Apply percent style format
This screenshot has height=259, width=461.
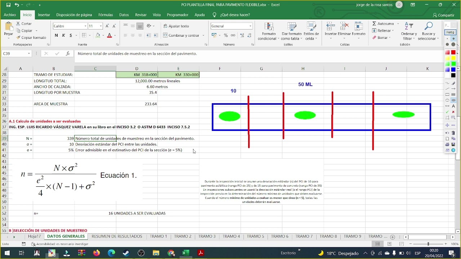coord(226,35)
